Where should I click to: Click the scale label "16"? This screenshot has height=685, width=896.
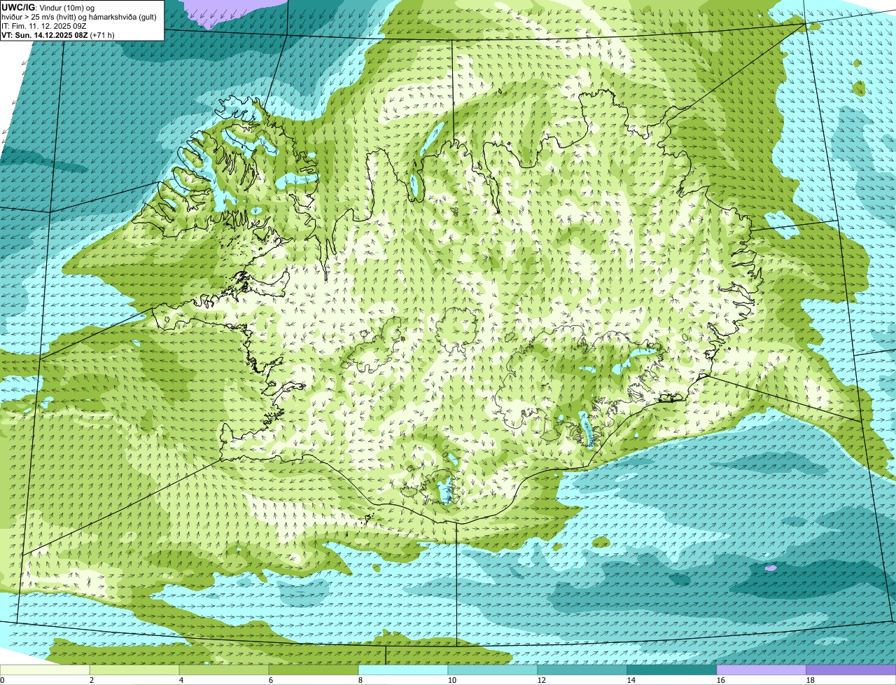click(x=721, y=680)
